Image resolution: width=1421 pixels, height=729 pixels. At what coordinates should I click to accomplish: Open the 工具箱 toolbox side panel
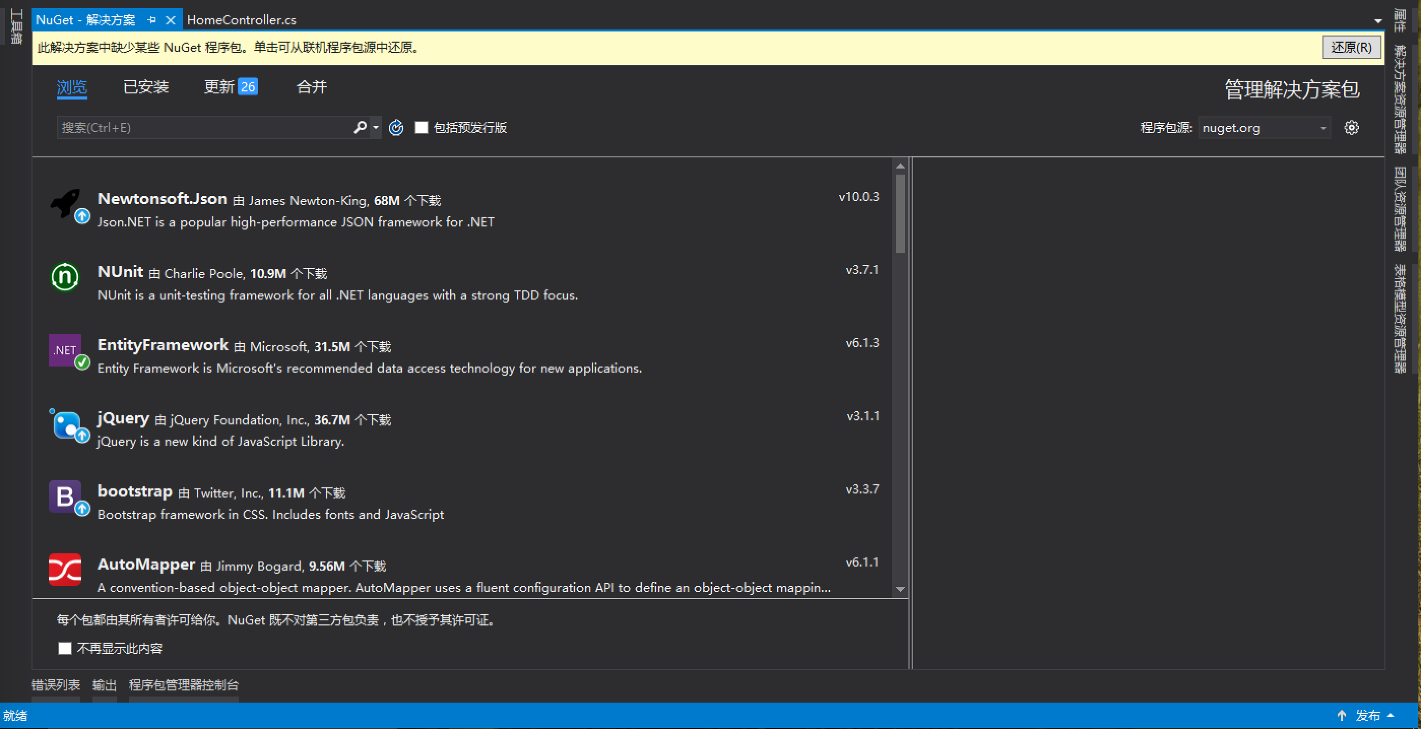click(x=17, y=26)
